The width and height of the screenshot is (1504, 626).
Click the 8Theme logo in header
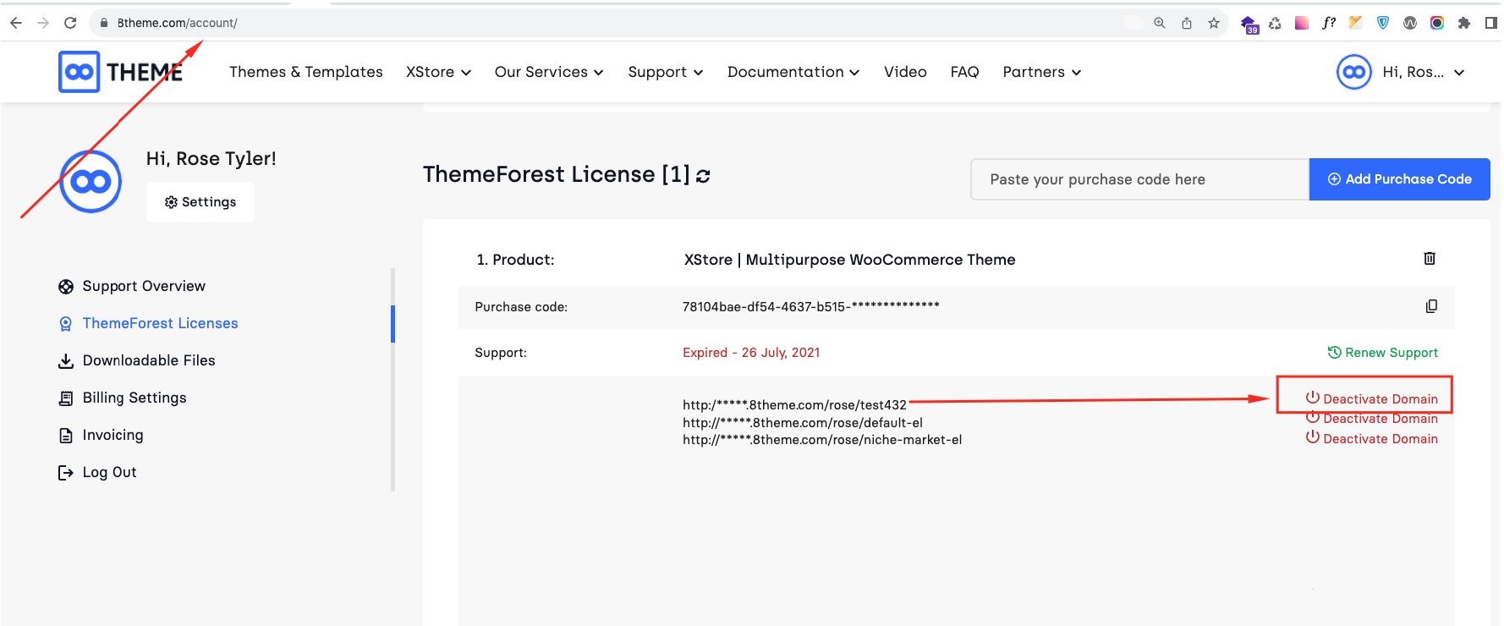pos(120,72)
